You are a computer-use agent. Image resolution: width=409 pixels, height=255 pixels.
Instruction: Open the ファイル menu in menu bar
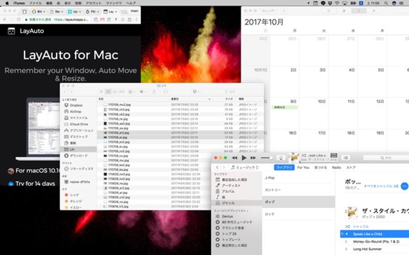(35, 3)
